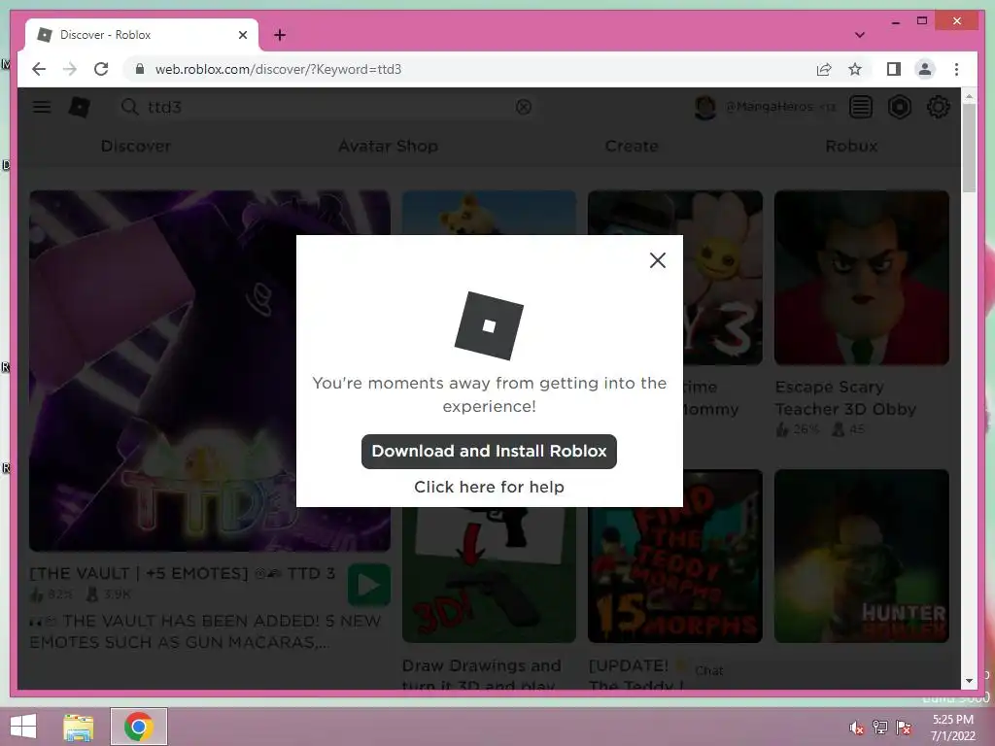
Task: Open the notifications list icon
Action: pos(861,107)
